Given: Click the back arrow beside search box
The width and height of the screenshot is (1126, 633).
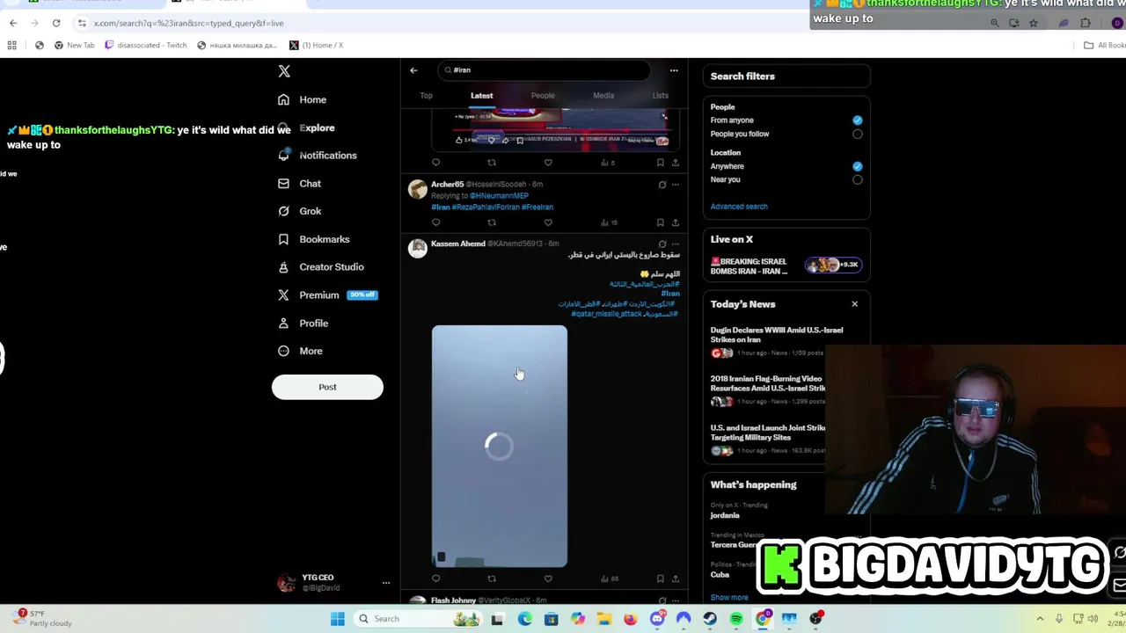Looking at the screenshot, I should click(413, 70).
